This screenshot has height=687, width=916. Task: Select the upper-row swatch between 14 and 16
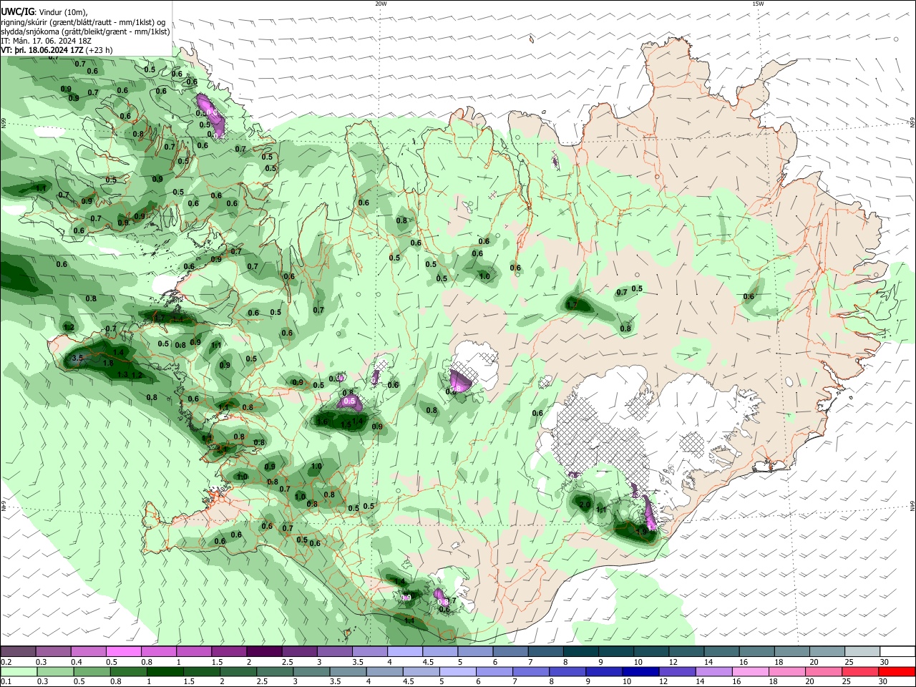(x=722, y=651)
